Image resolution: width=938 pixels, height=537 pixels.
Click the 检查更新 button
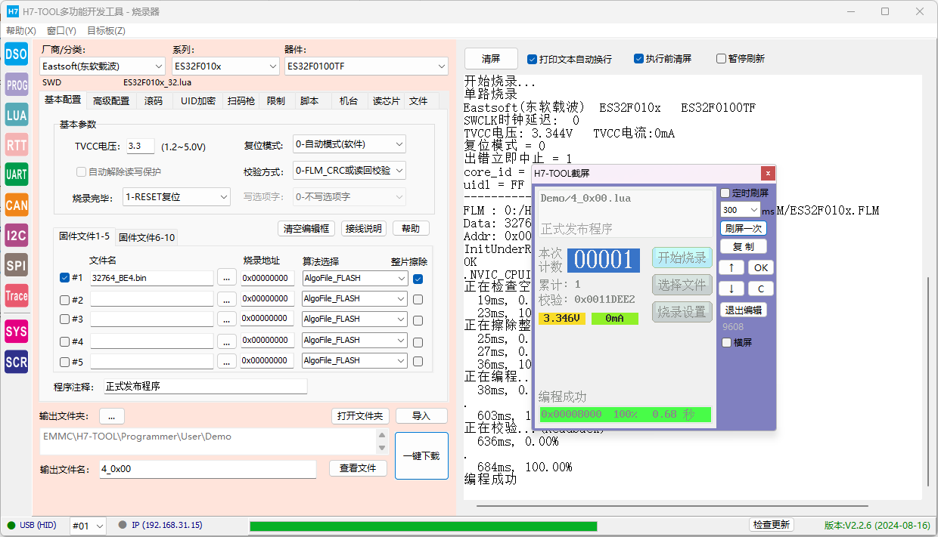tap(772, 525)
